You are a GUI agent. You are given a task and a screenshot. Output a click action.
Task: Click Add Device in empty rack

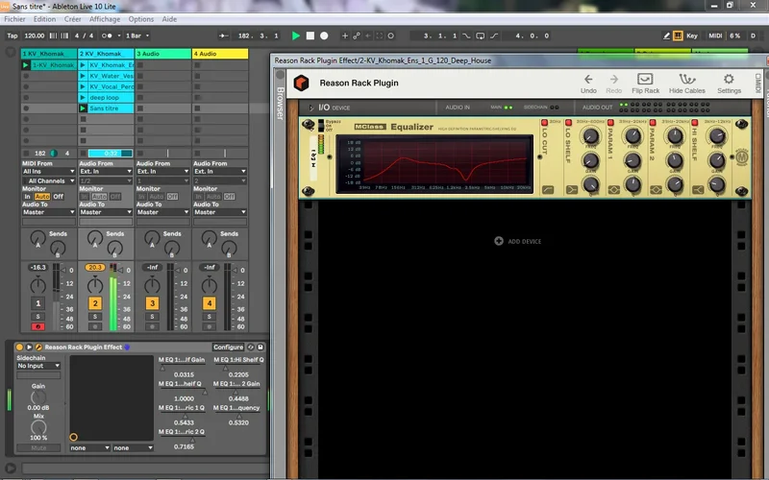click(x=517, y=240)
